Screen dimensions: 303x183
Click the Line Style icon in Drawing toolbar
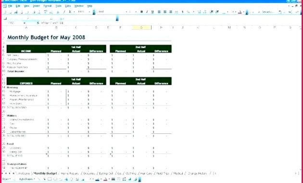pos(113,179)
